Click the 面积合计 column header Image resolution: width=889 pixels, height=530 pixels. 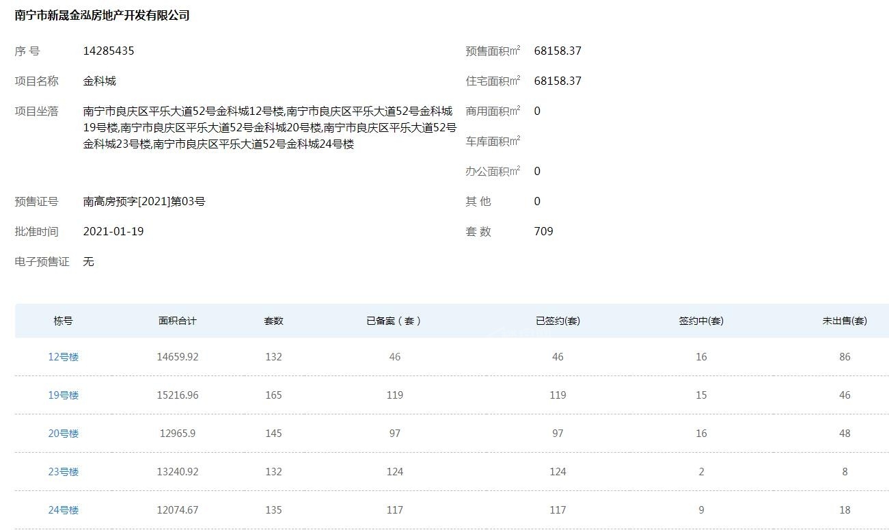pos(178,321)
